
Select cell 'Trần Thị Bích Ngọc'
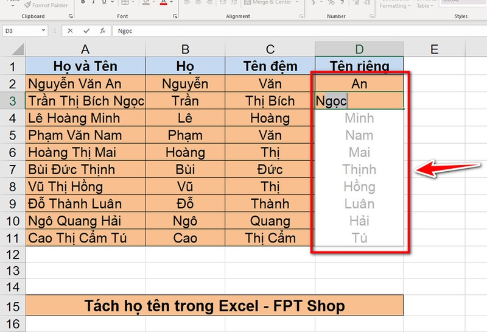[x=85, y=101]
